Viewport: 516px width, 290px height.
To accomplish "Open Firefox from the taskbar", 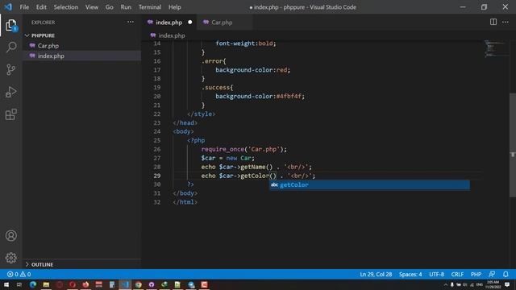I will coord(85,284).
